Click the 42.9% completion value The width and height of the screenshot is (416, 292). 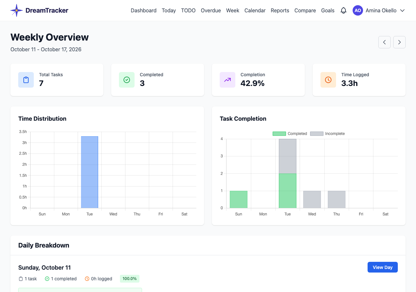(x=253, y=83)
